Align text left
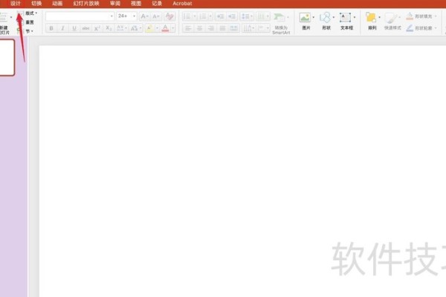This screenshot has width=446, height=297. pos(188,28)
